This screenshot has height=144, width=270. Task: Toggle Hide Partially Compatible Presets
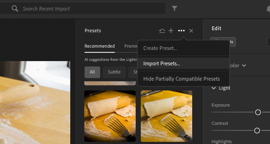point(181,79)
